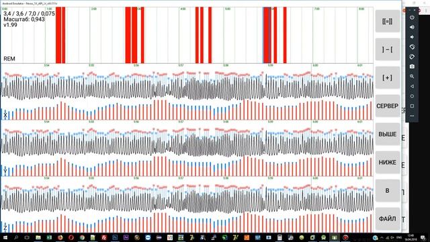Image resolution: width=430 pixels, height=242 pixels.
Task: Click the Масштаб: 0,943 text
Action: click(24, 19)
